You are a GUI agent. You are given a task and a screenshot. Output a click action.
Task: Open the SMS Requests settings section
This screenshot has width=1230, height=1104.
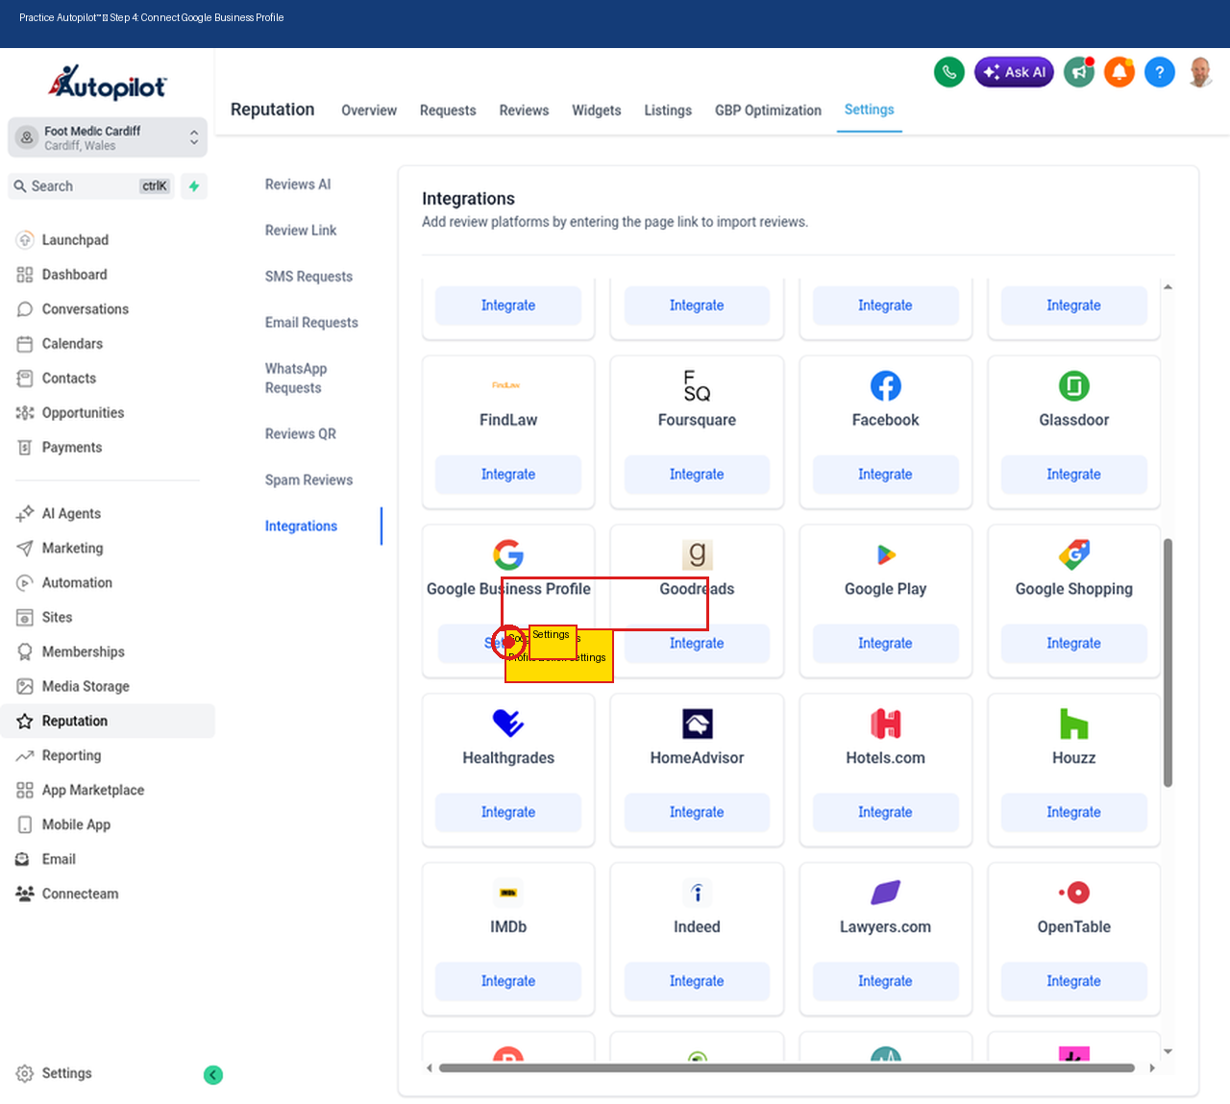tap(308, 277)
